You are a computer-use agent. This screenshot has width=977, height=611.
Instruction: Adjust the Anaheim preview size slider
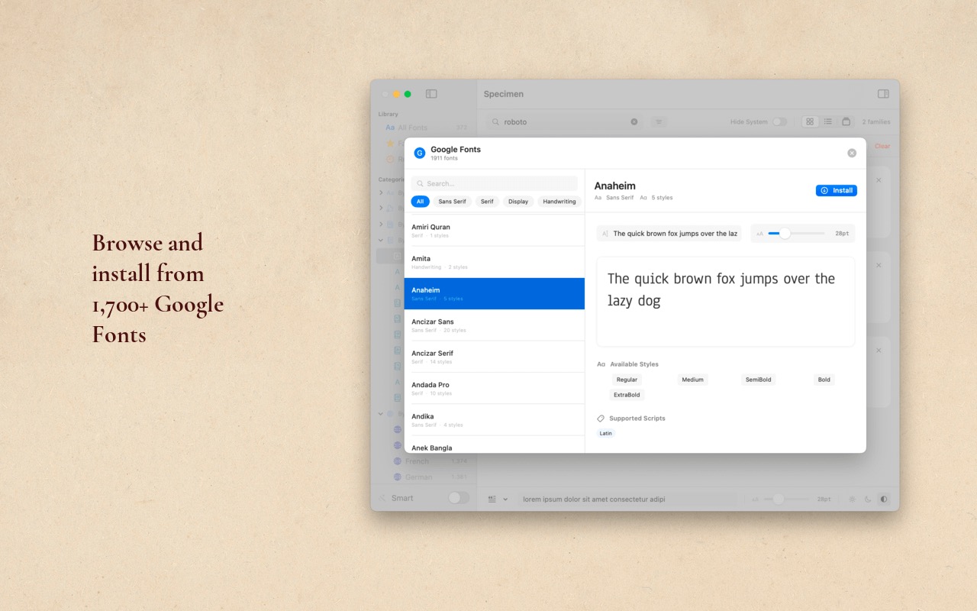click(x=796, y=233)
